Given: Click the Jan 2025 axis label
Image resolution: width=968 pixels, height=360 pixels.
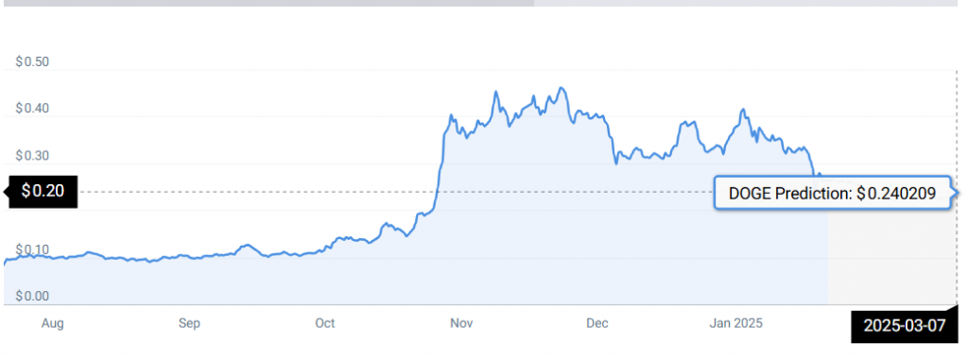Looking at the screenshot, I should [735, 323].
